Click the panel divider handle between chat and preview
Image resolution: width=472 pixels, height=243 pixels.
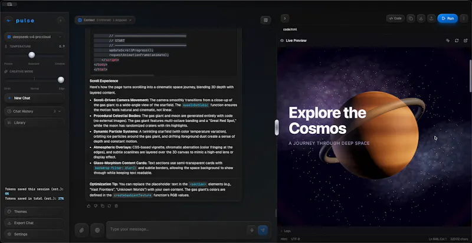coord(277,127)
